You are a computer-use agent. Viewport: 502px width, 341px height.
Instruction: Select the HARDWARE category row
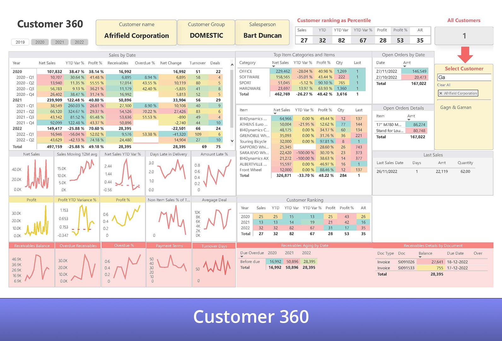click(302, 88)
